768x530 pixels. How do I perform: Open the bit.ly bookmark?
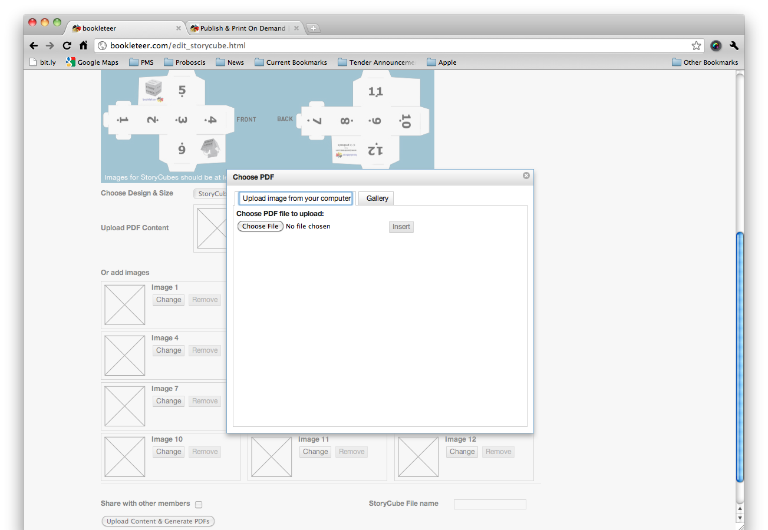click(x=42, y=62)
